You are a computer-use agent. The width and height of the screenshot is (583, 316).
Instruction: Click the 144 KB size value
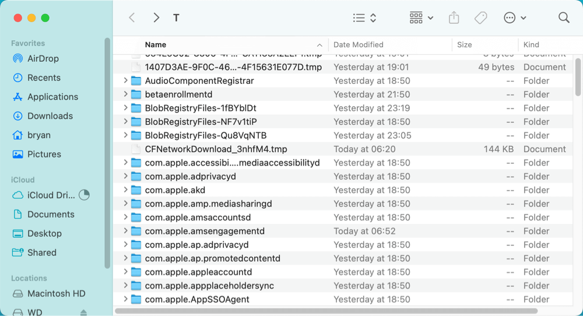pyautogui.click(x=498, y=149)
